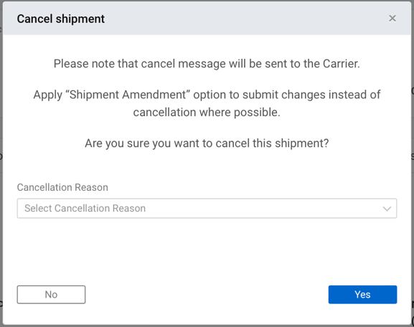414x327 pixels.
Task: Click the dimmed backdrop left of the dialog
Action: pos(1,163)
